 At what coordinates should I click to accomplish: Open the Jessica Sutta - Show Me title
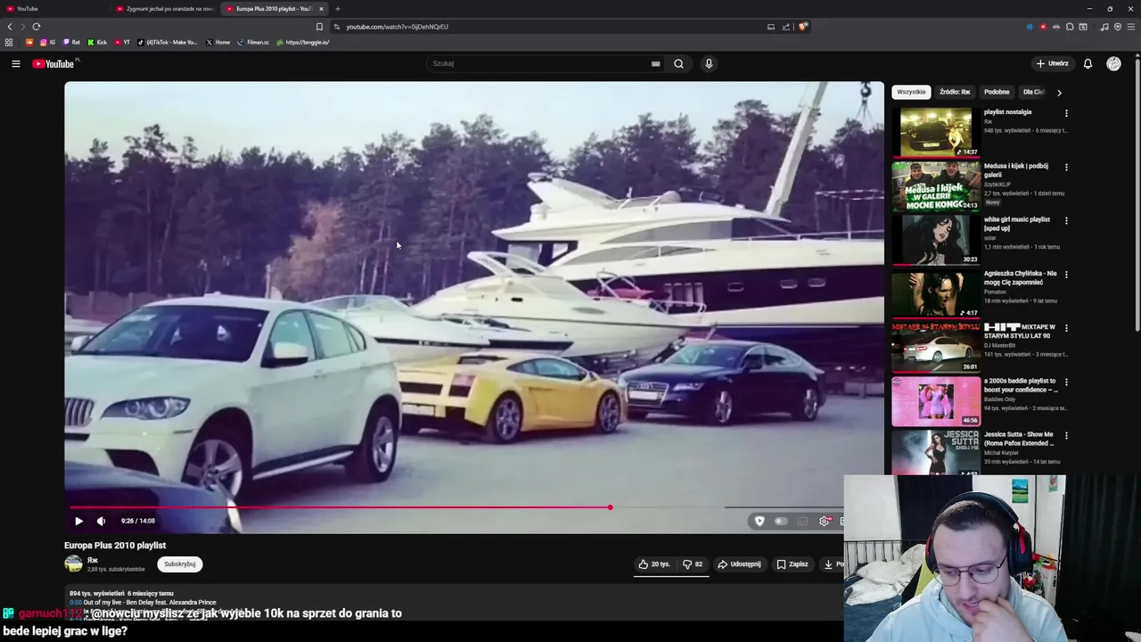click(1019, 439)
